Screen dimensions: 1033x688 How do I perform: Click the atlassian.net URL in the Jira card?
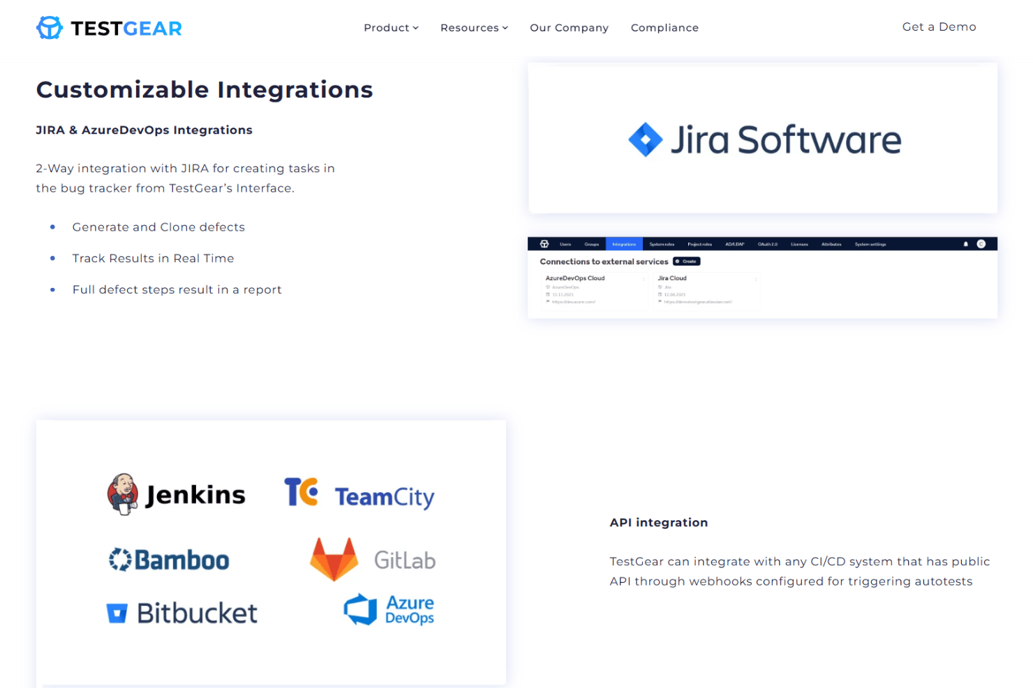[x=698, y=302]
